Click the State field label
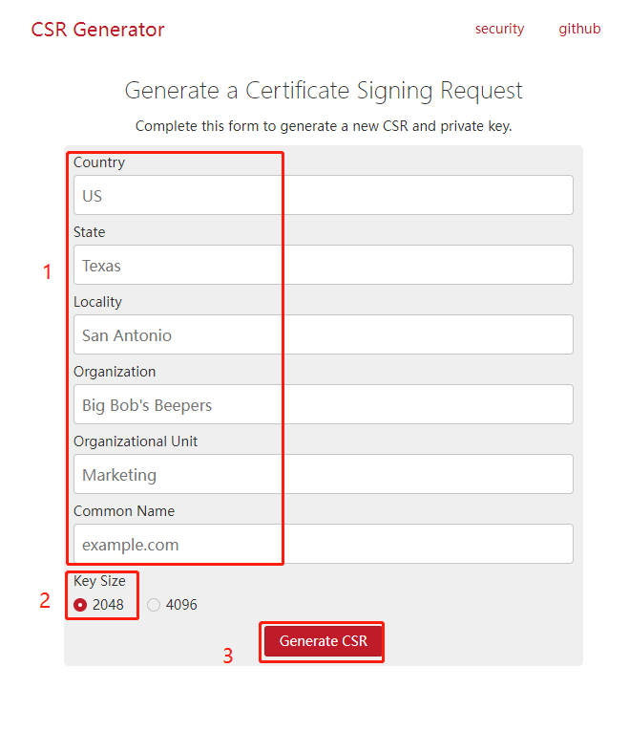 click(x=89, y=232)
